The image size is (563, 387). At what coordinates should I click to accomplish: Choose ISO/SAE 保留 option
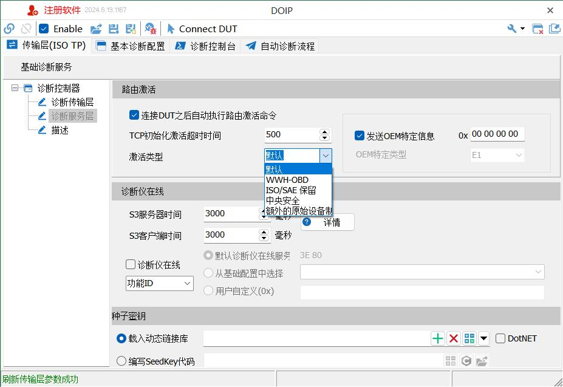click(x=298, y=190)
